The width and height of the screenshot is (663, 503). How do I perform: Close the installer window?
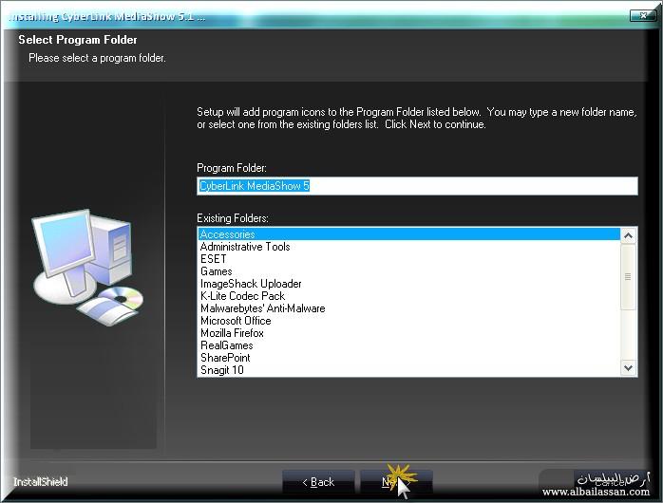pyautogui.click(x=643, y=15)
